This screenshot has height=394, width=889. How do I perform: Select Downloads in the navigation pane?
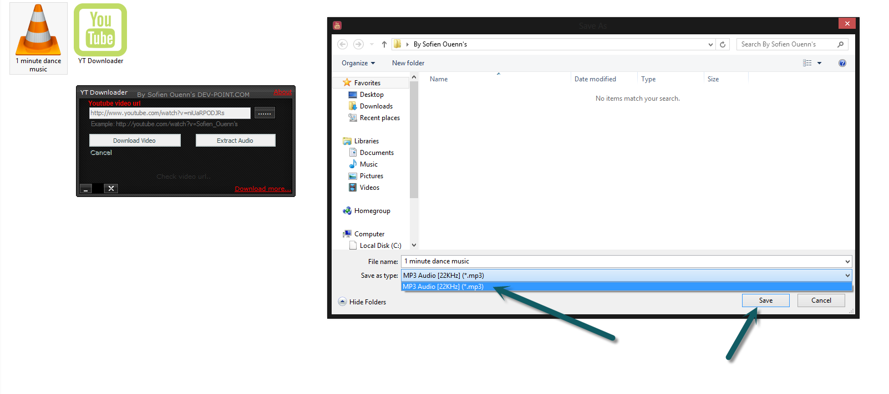coord(376,106)
